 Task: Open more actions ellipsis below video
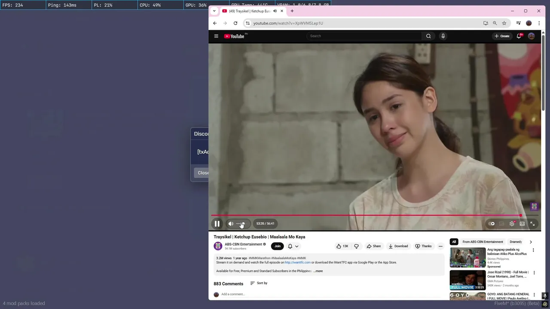tap(440, 246)
